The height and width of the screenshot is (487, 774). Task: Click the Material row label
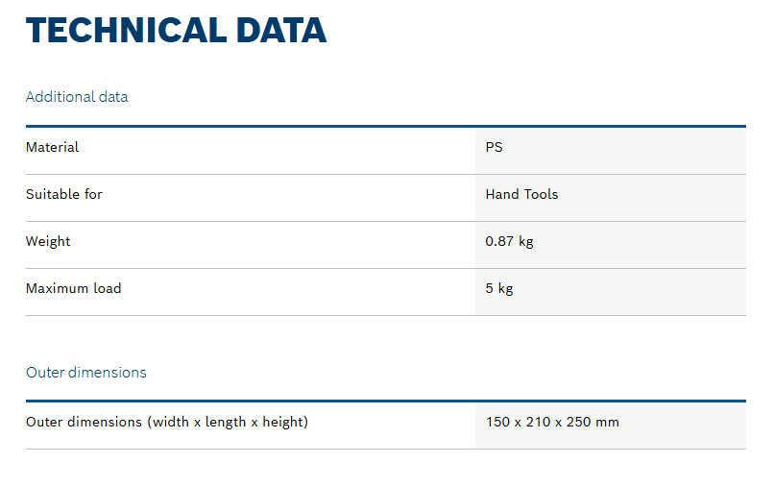pos(52,147)
